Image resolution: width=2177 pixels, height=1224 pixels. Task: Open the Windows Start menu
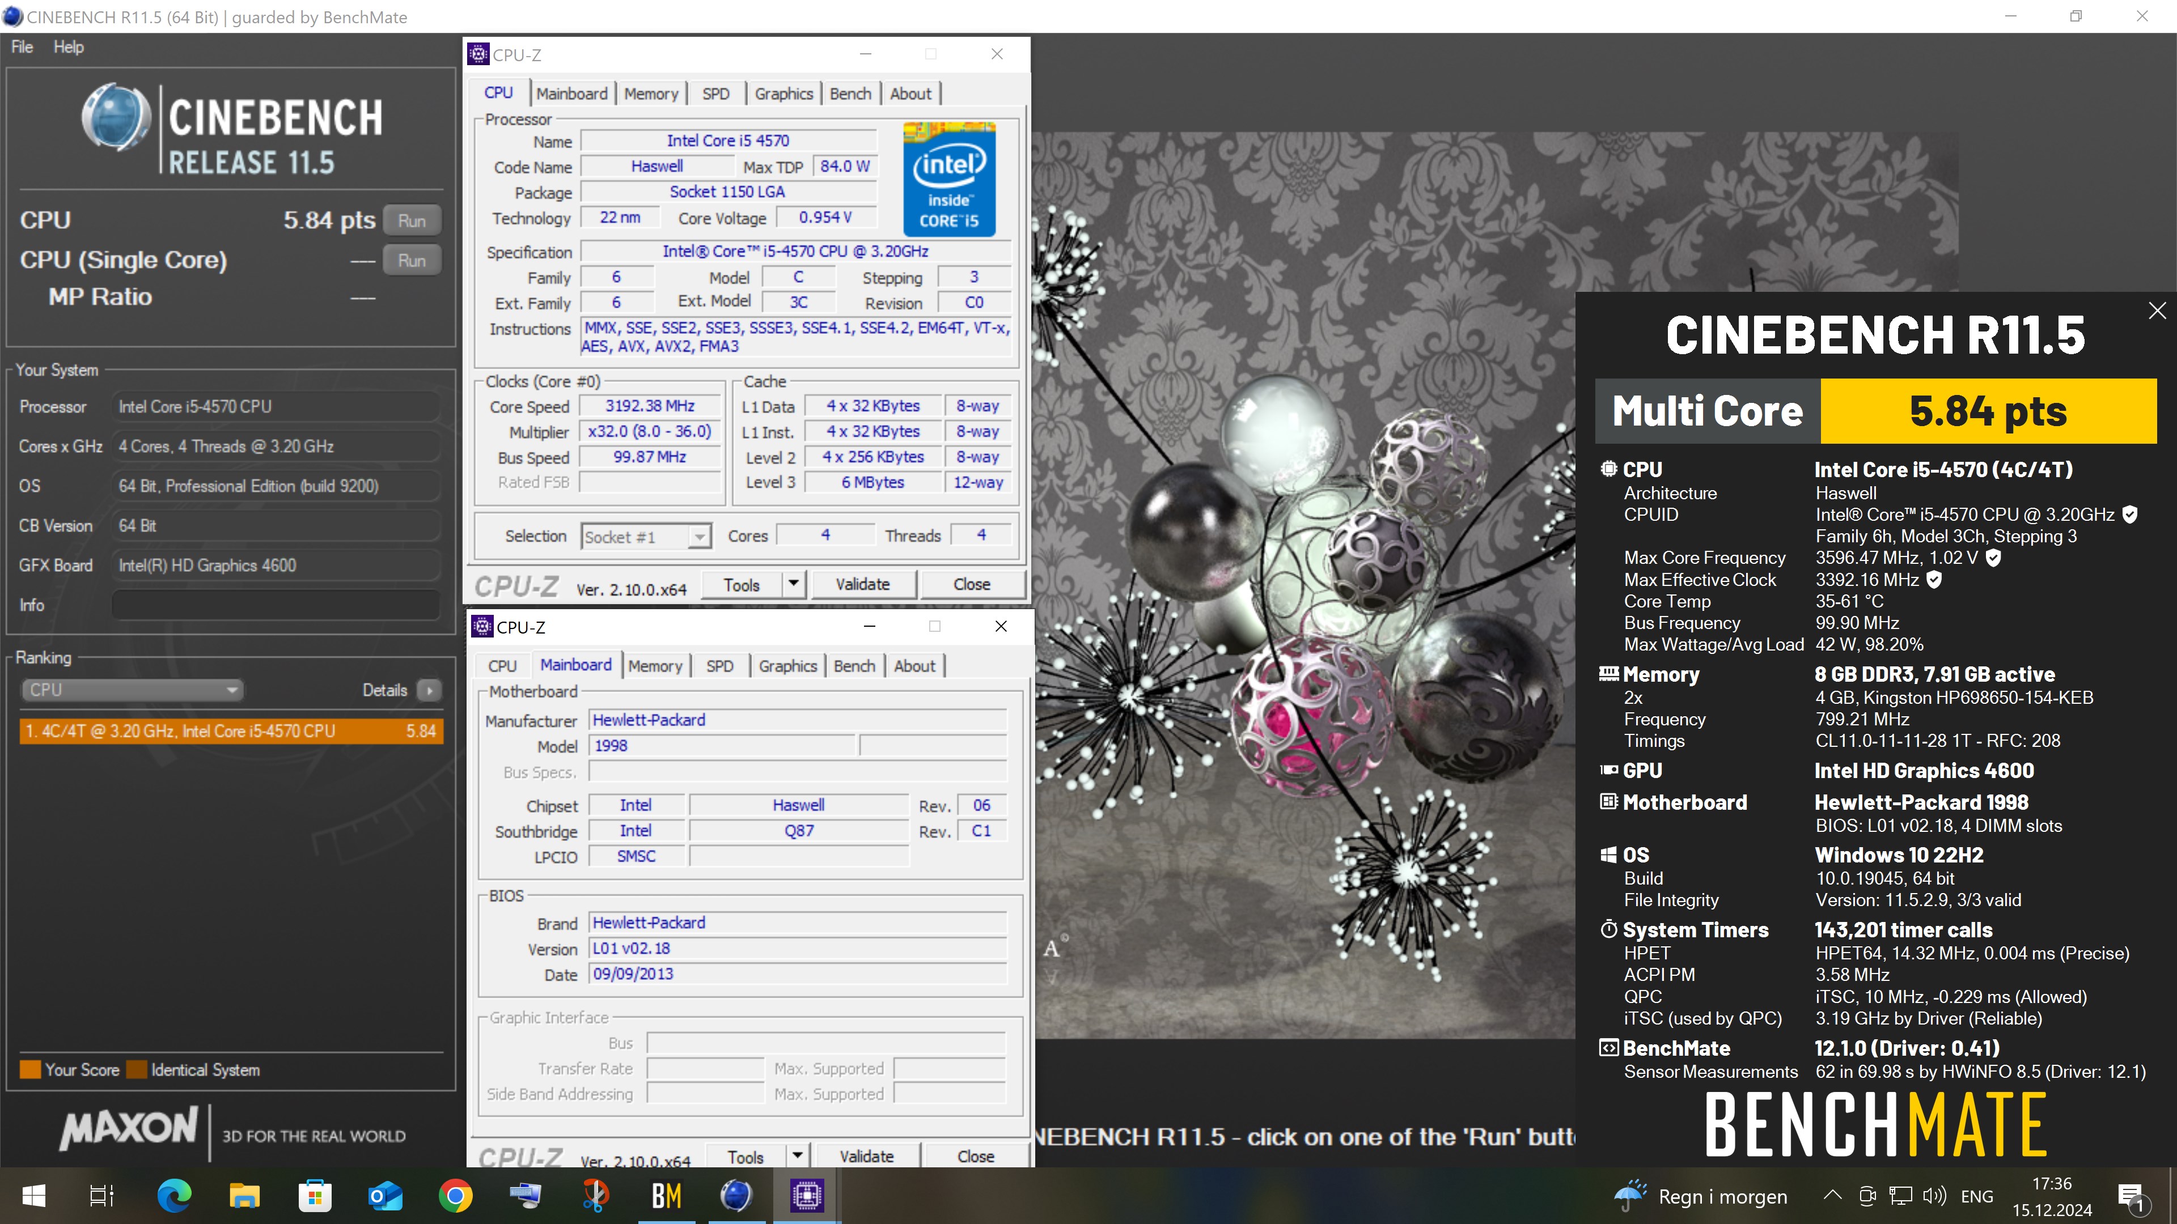34,1196
